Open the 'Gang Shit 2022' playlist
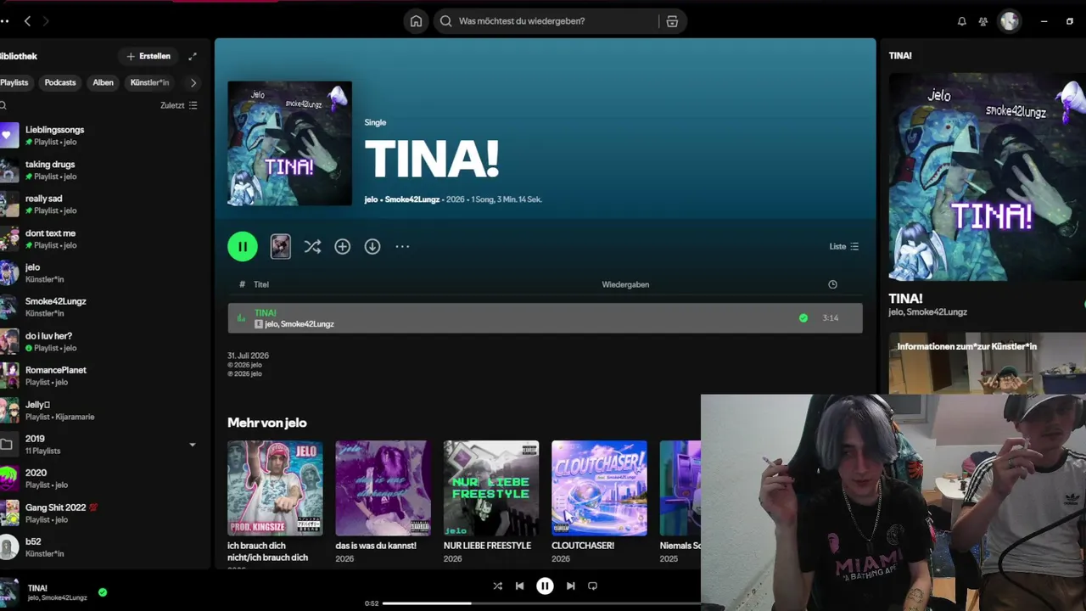The image size is (1086, 611). point(102,513)
